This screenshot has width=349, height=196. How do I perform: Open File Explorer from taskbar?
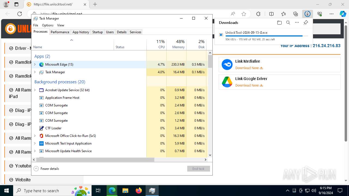pyautogui.click(x=125, y=191)
